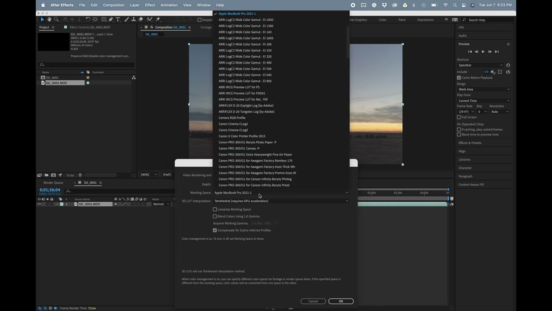This screenshot has height=311, width=552.
Task: Select the Selection arrow tool
Action: point(42,19)
